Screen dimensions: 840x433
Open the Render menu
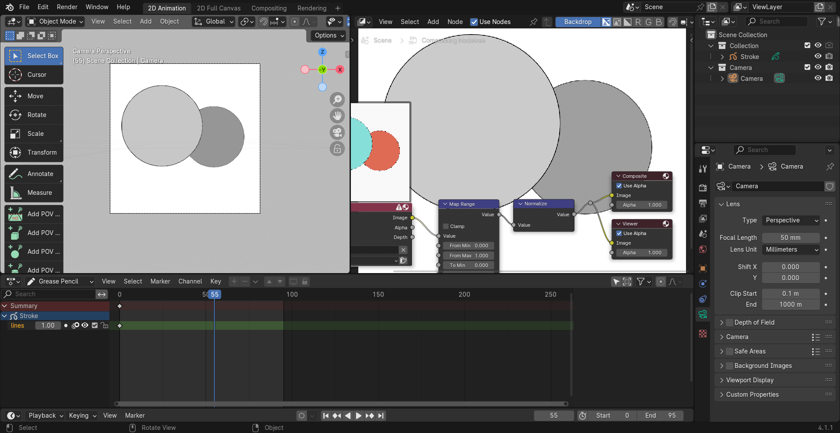[67, 7]
